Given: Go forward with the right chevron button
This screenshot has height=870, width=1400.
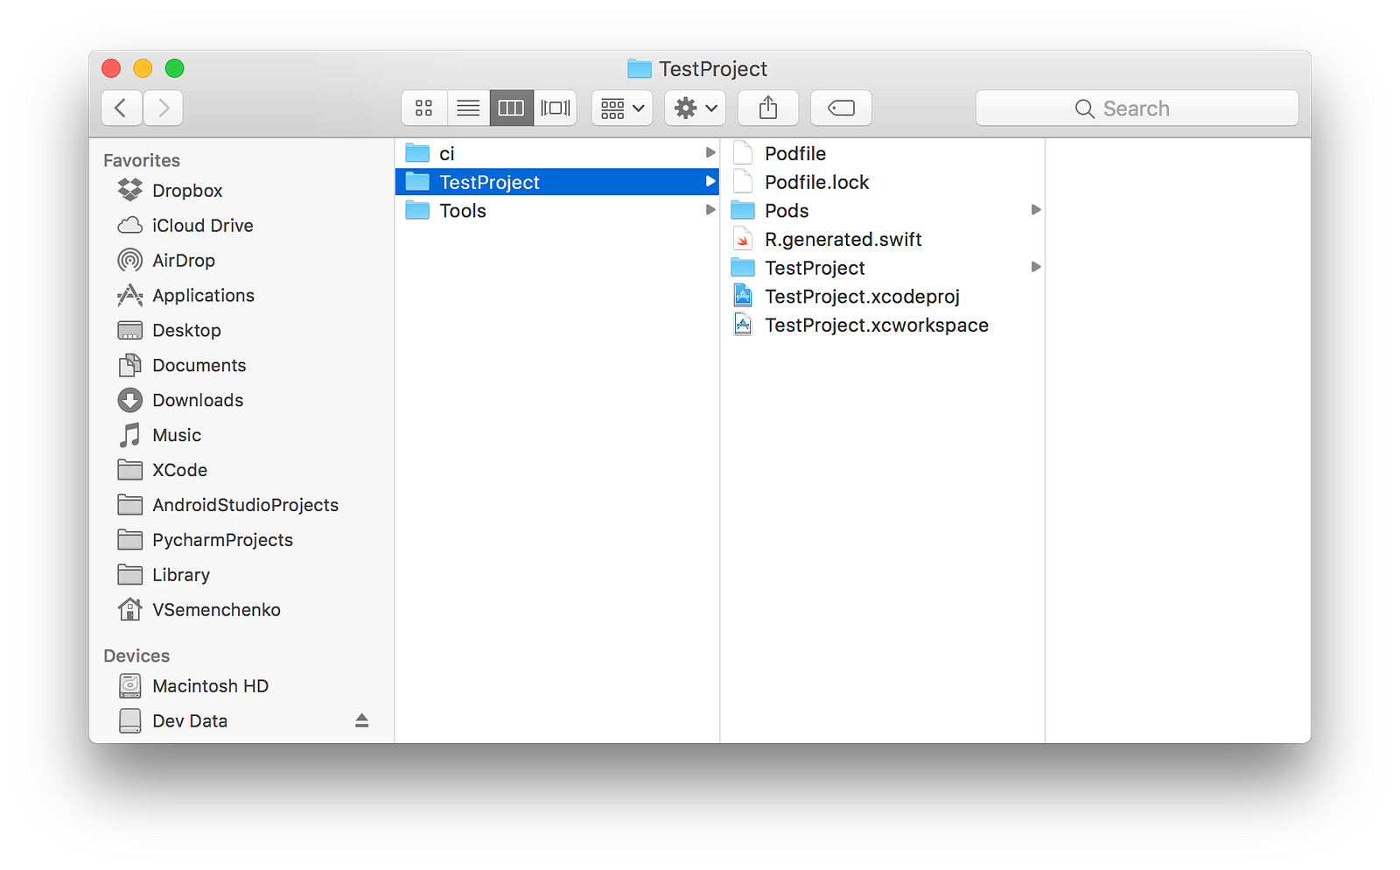Looking at the screenshot, I should coord(164,108).
